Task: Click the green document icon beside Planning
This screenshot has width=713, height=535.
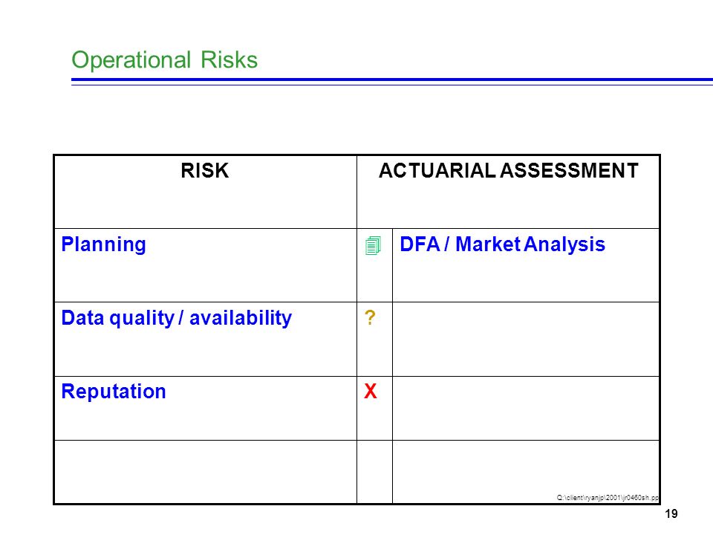Action: (373, 246)
